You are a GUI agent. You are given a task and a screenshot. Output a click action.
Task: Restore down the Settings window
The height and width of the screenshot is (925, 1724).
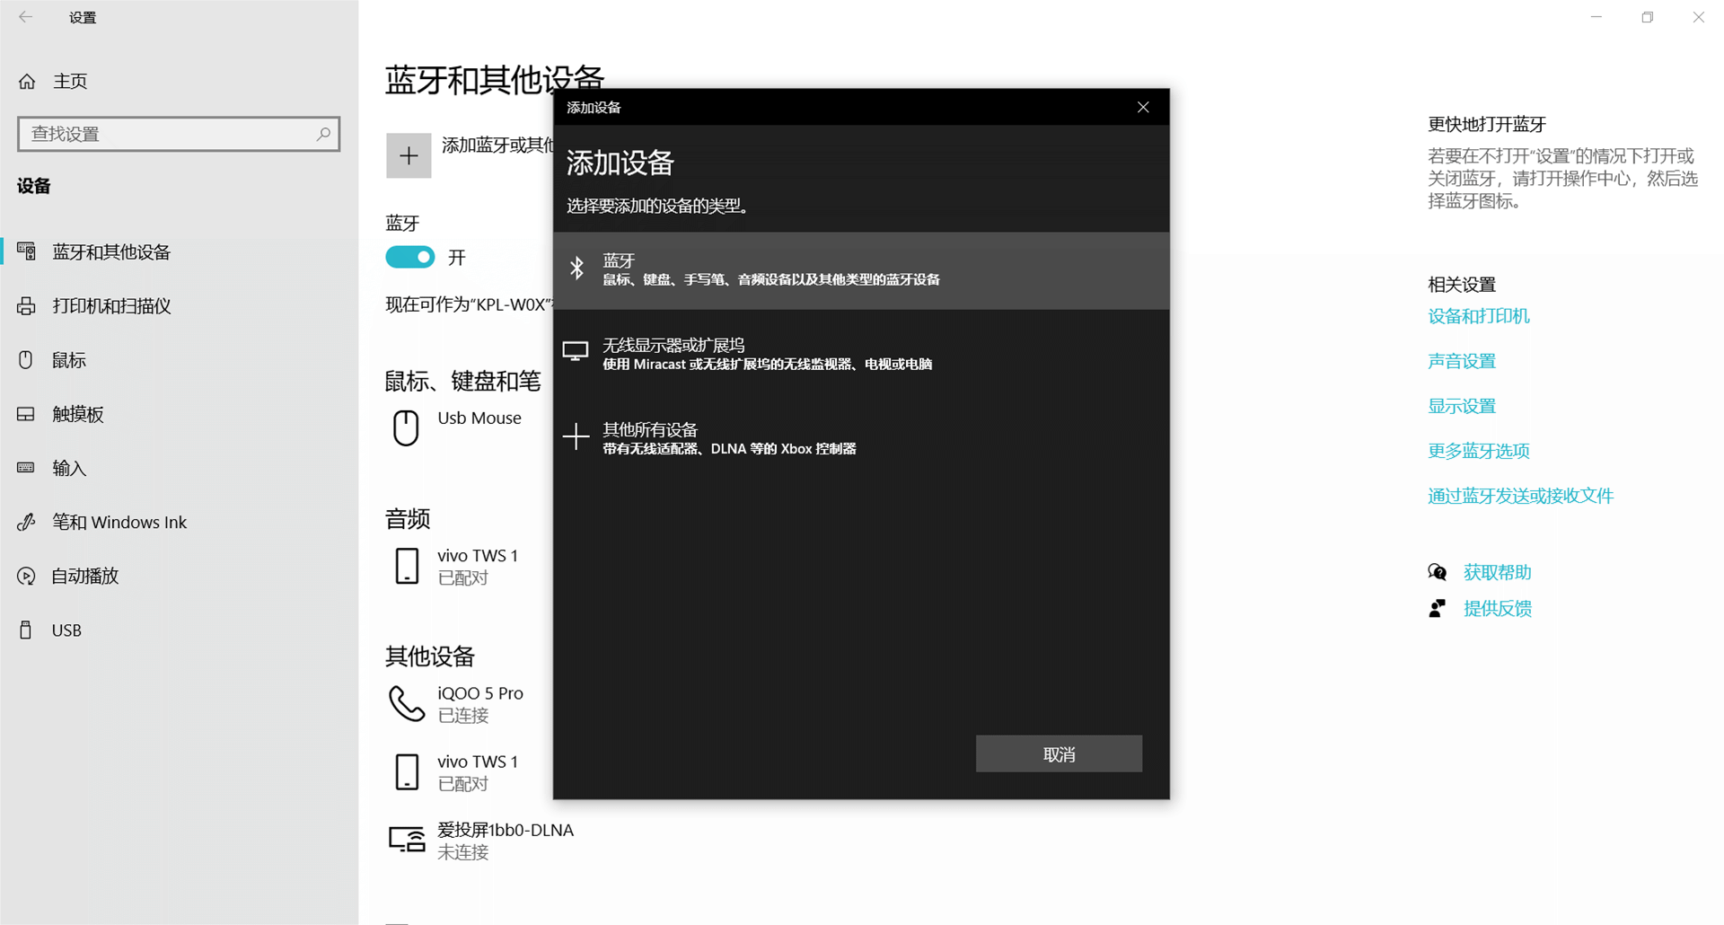coord(1647,17)
